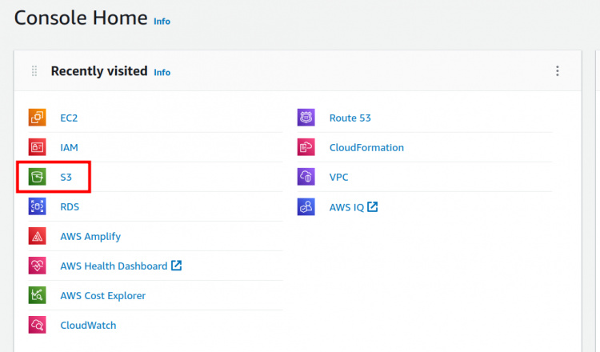
Task: Click the AWS IQ icon
Action: click(x=306, y=206)
